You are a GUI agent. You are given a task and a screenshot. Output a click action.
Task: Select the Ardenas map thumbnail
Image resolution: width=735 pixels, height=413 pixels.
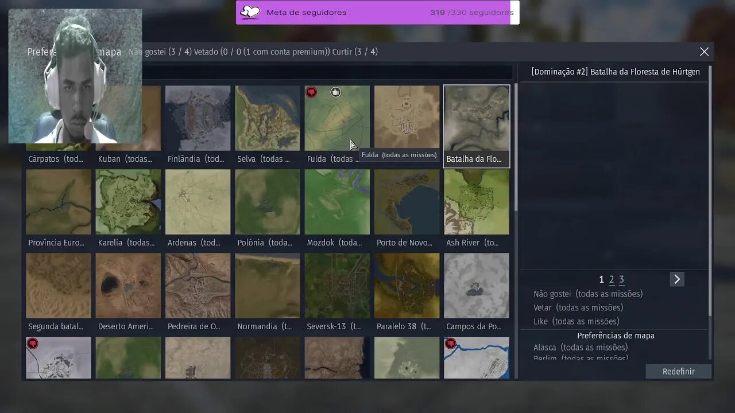(x=198, y=202)
